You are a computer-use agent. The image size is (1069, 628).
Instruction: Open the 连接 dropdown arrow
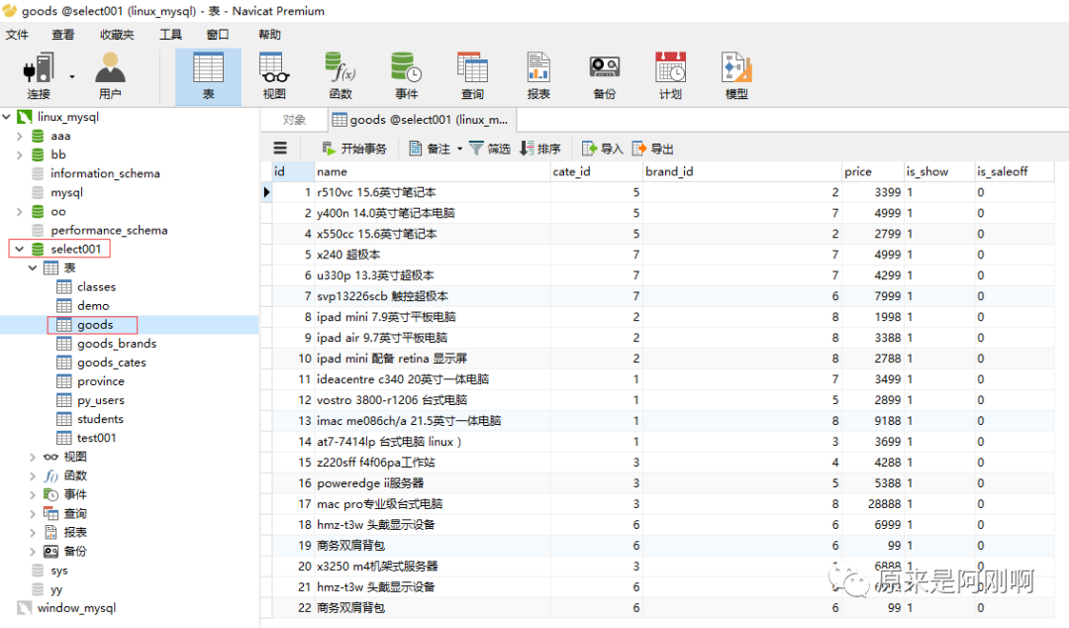tap(72, 76)
